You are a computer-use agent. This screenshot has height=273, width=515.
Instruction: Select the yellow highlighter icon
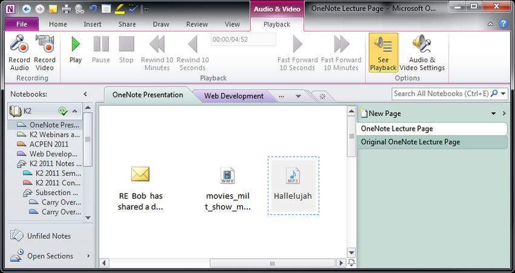tap(119, 9)
